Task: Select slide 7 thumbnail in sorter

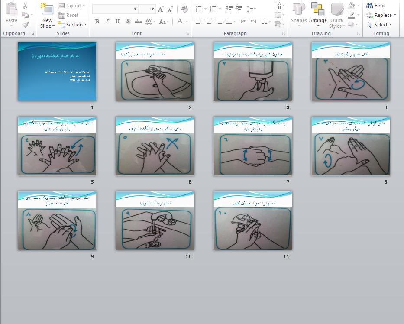Action: (x=253, y=146)
